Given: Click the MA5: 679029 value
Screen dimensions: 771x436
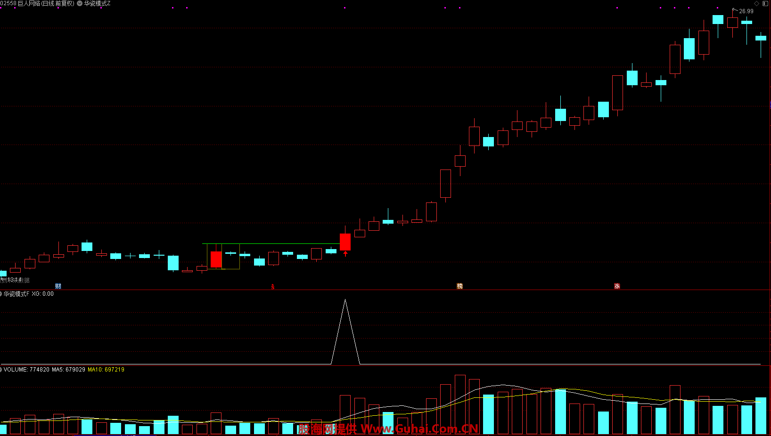Looking at the screenshot, I should 69,370.
